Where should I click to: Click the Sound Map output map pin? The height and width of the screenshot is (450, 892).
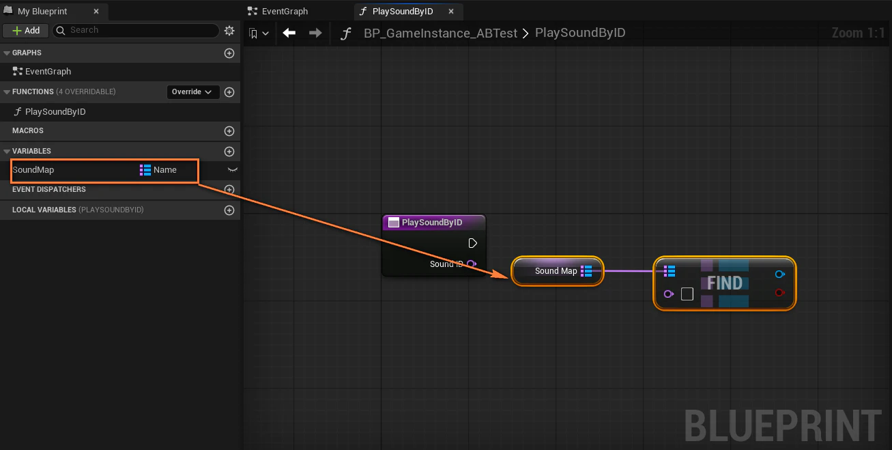pos(586,271)
